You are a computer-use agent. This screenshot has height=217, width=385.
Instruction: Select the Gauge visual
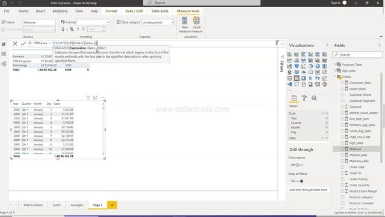pos(303,72)
